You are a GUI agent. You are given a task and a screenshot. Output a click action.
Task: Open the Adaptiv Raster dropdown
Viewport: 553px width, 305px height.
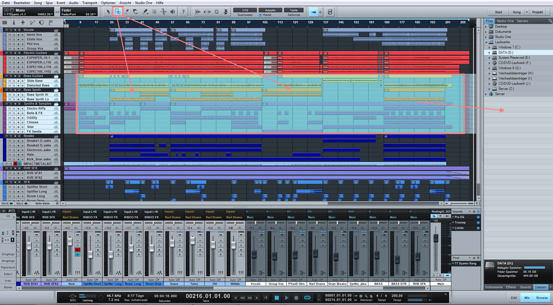point(270,10)
